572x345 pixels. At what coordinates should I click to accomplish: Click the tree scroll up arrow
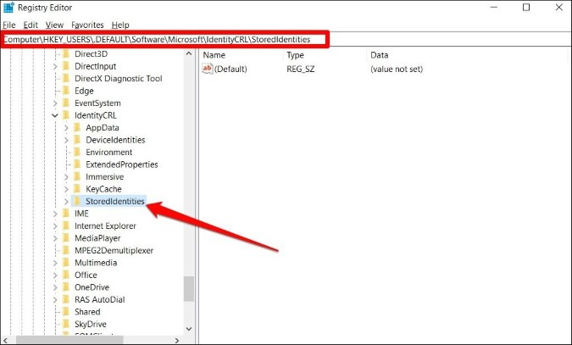189,53
